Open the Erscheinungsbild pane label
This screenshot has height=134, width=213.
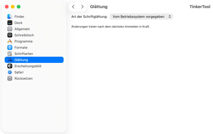click(x=28, y=66)
